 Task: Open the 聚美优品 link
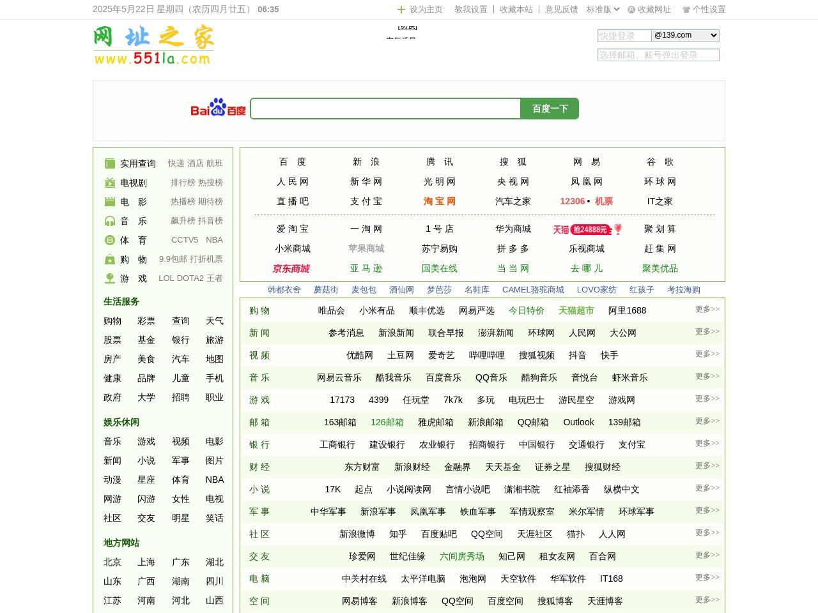point(660,269)
